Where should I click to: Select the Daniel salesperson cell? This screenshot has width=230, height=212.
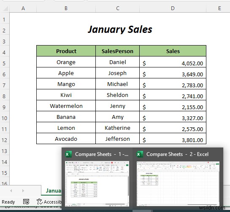[117, 62]
